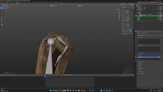Open the Render properties tab
Viewport: 163px width, 92px height.
[x=136, y=36]
